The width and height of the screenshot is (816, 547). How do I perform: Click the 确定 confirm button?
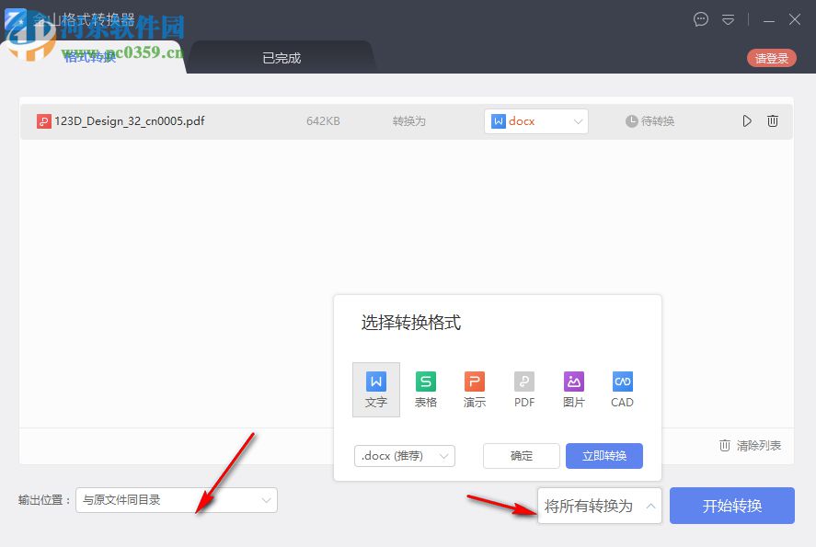[522, 456]
